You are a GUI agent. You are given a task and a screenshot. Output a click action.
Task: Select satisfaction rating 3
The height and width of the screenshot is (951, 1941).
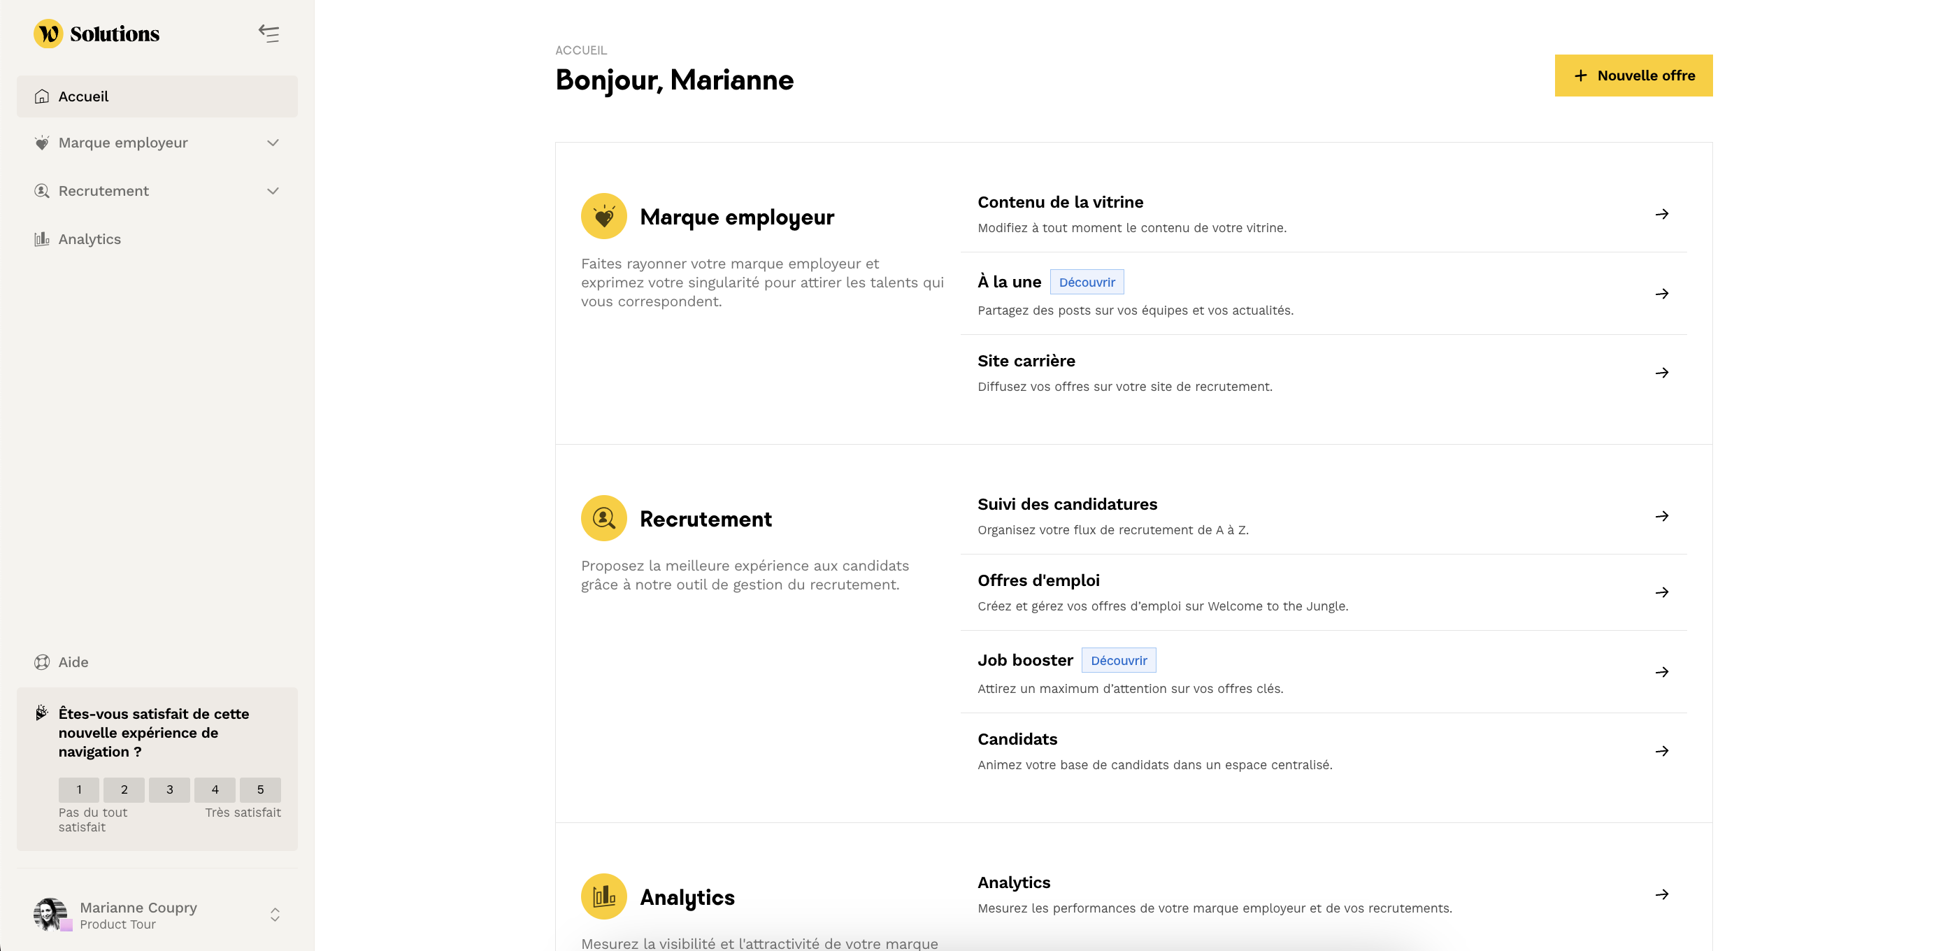pos(169,789)
